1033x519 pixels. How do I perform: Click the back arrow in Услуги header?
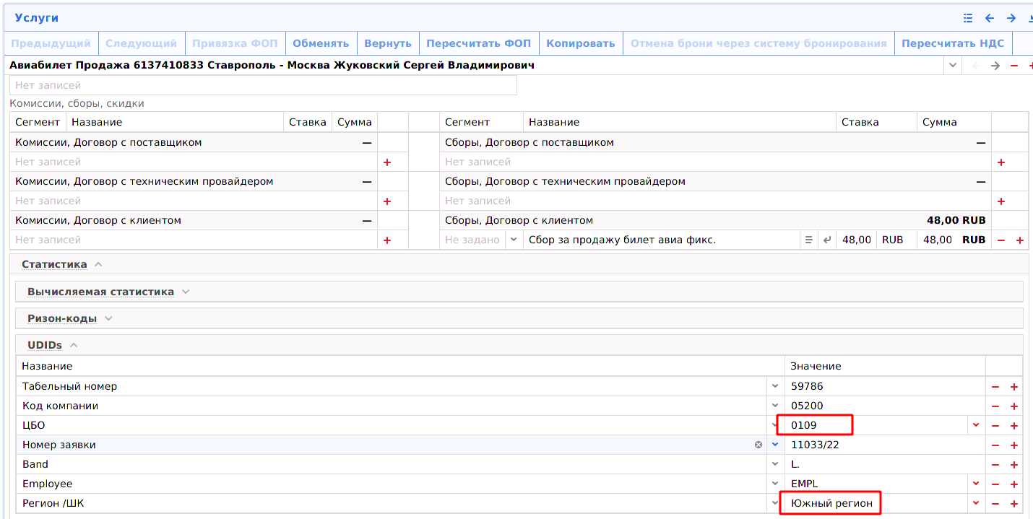pos(990,18)
